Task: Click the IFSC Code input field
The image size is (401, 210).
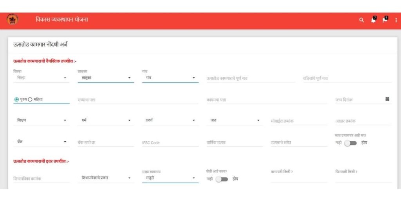Action: pos(170,143)
